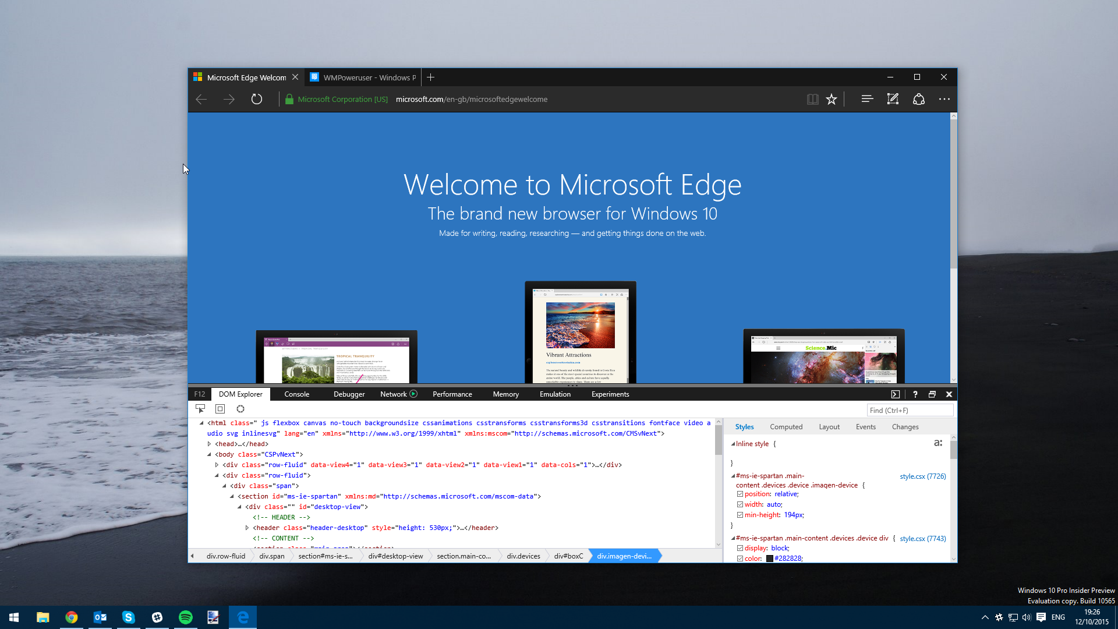Refresh the current page

(x=257, y=100)
